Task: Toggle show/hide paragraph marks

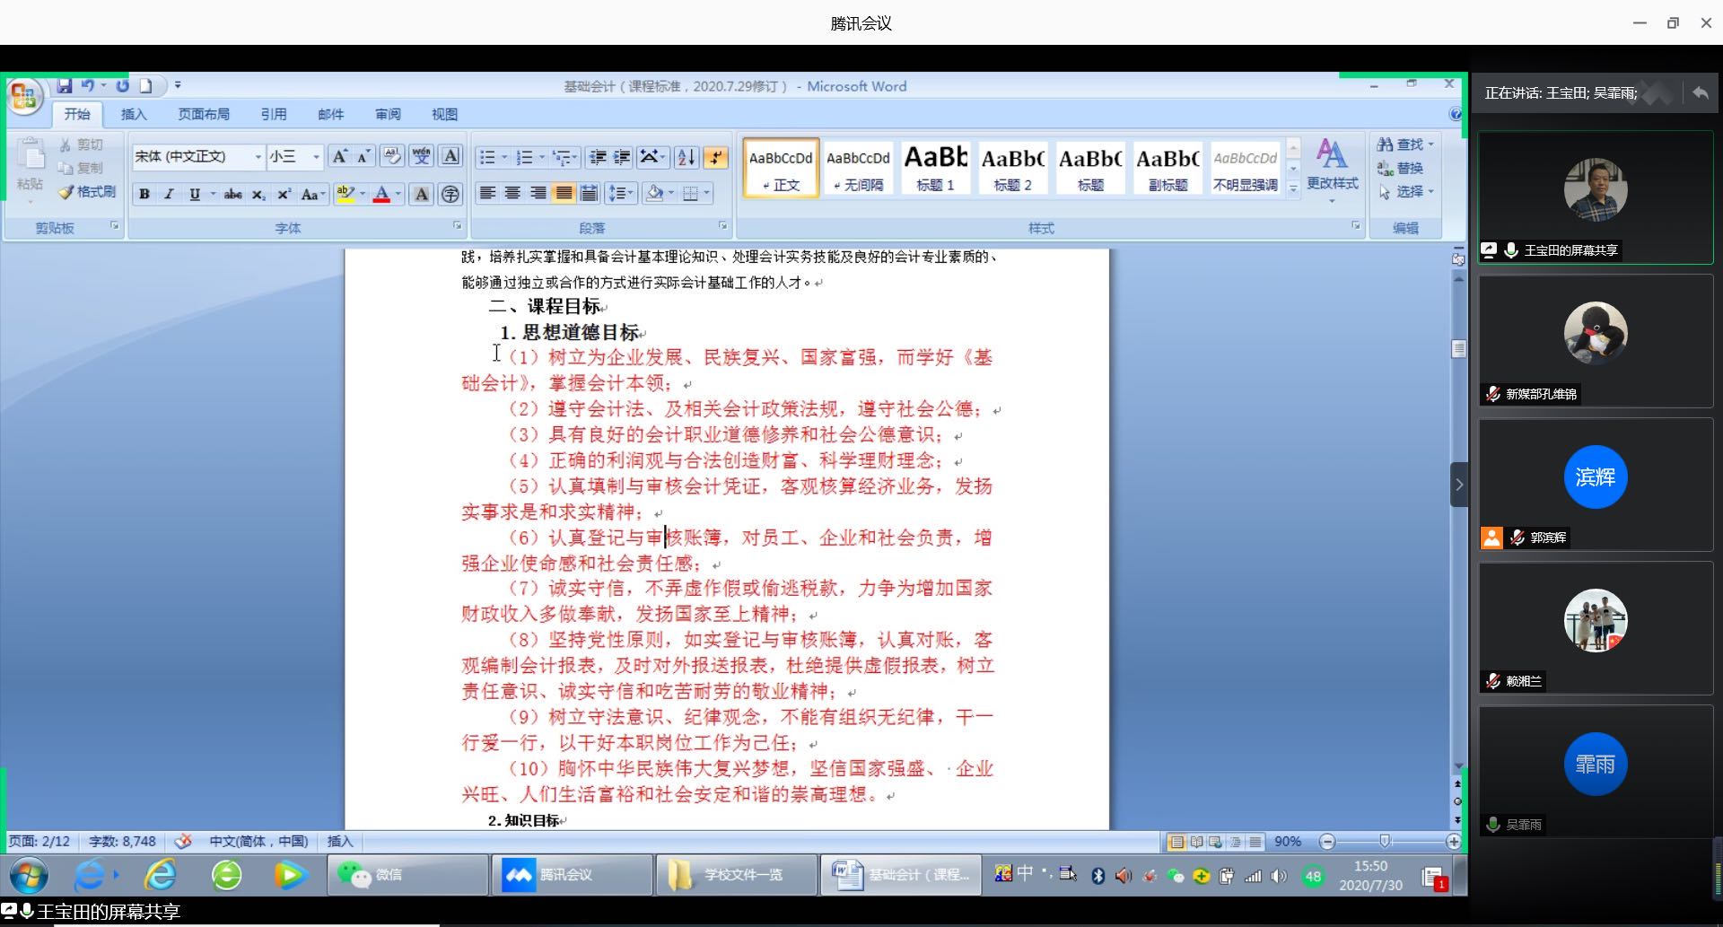Action: click(715, 157)
